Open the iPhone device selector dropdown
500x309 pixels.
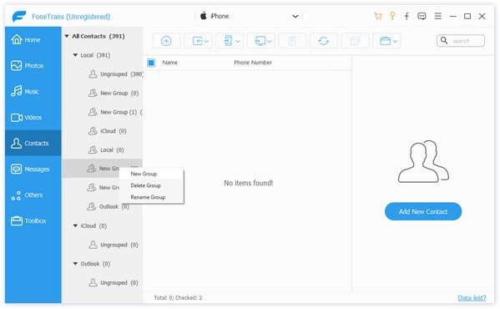[x=249, y=16]
